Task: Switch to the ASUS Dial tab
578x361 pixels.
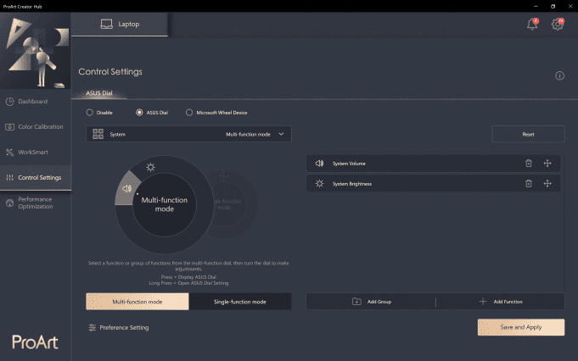Action: click(99, 93)
